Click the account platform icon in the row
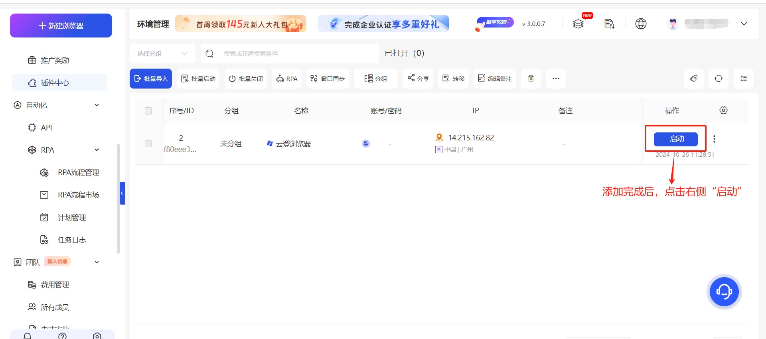The width and height of the screenshot is (766, 339). pos(366,144)
